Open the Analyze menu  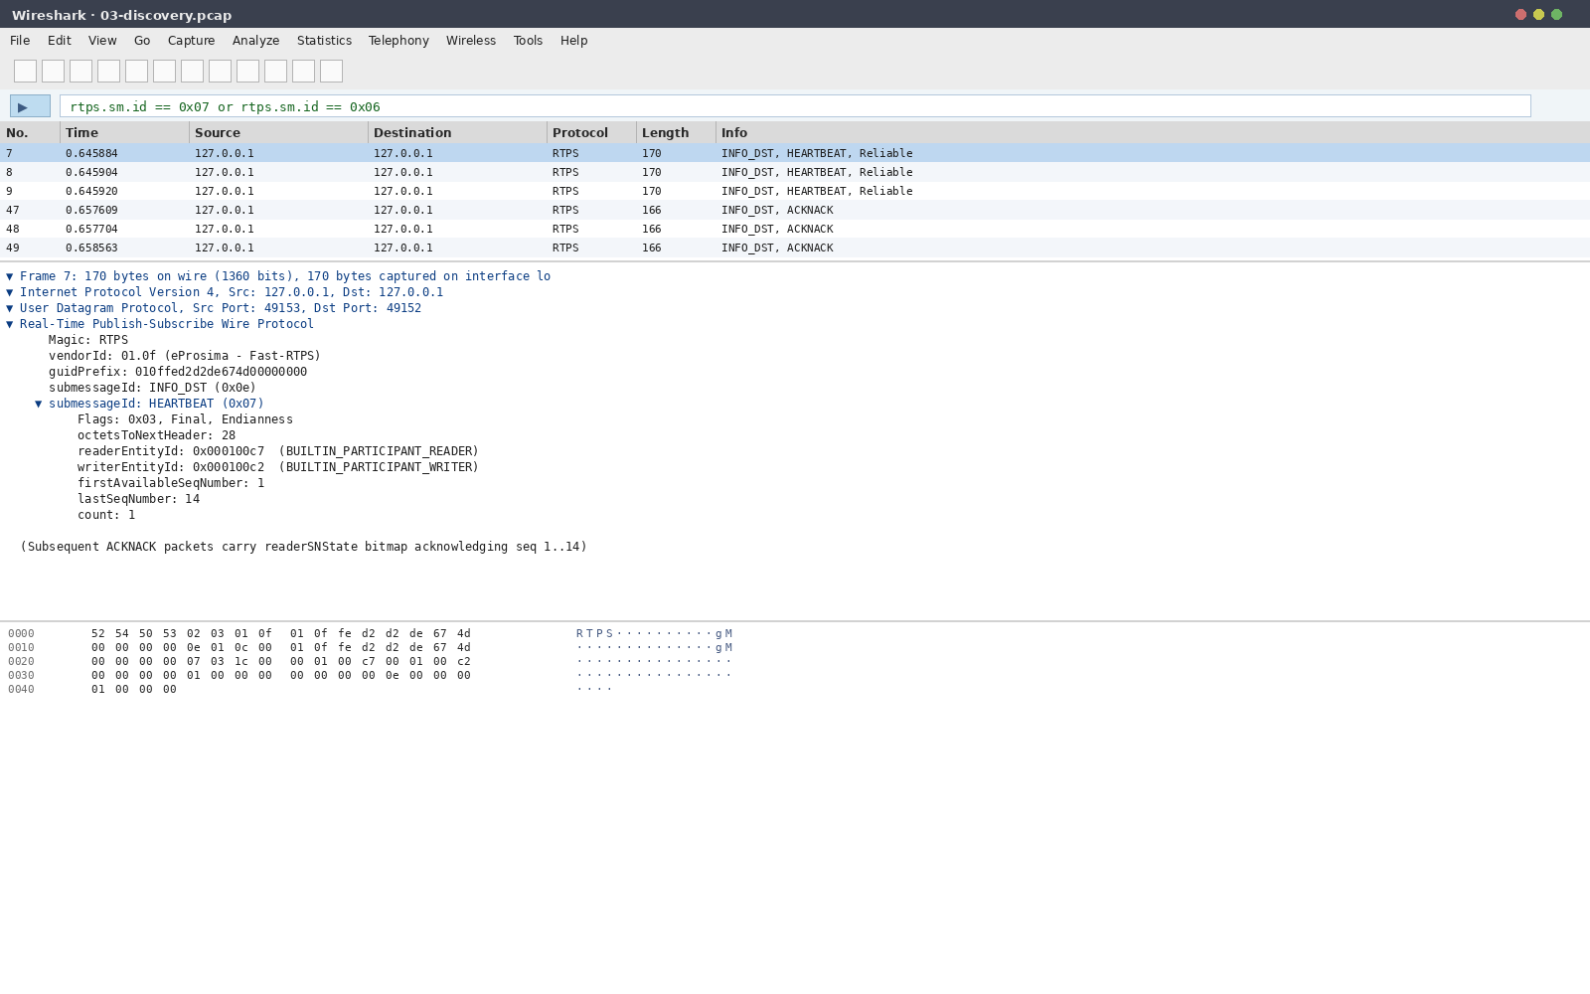255,41
